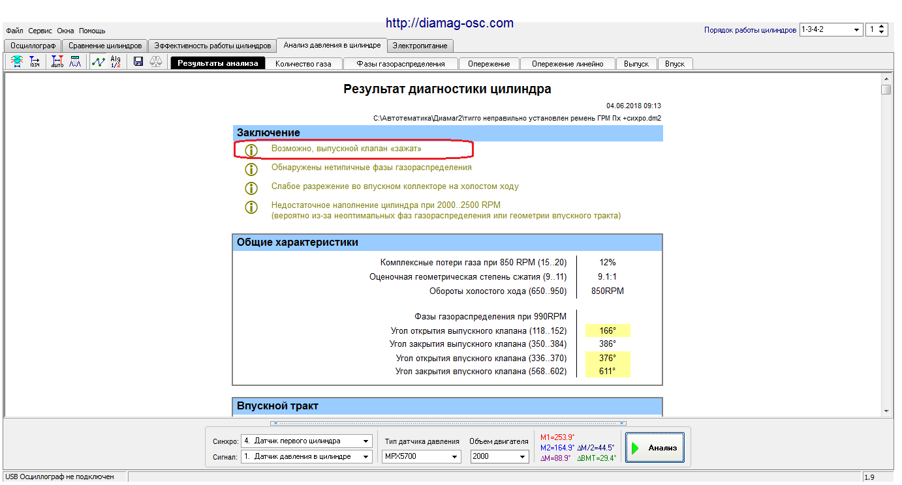
Task: Switch to Эффективность работы цилиндров tab
Action: click(212, 46)
